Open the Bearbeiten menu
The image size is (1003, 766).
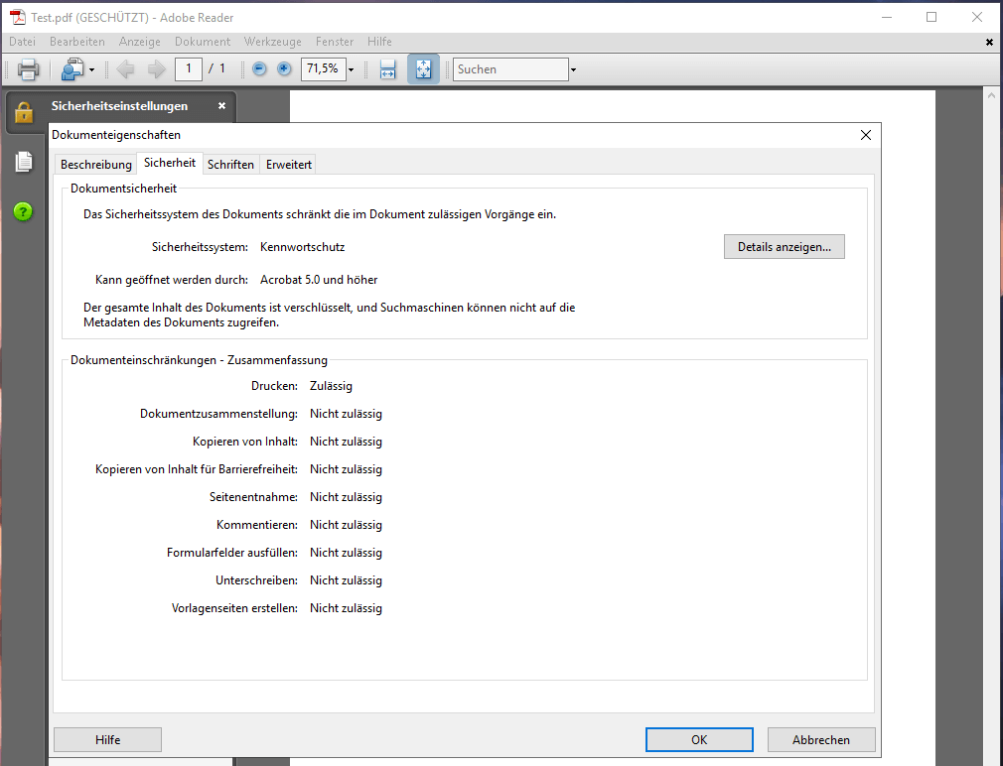pos(77,42)
